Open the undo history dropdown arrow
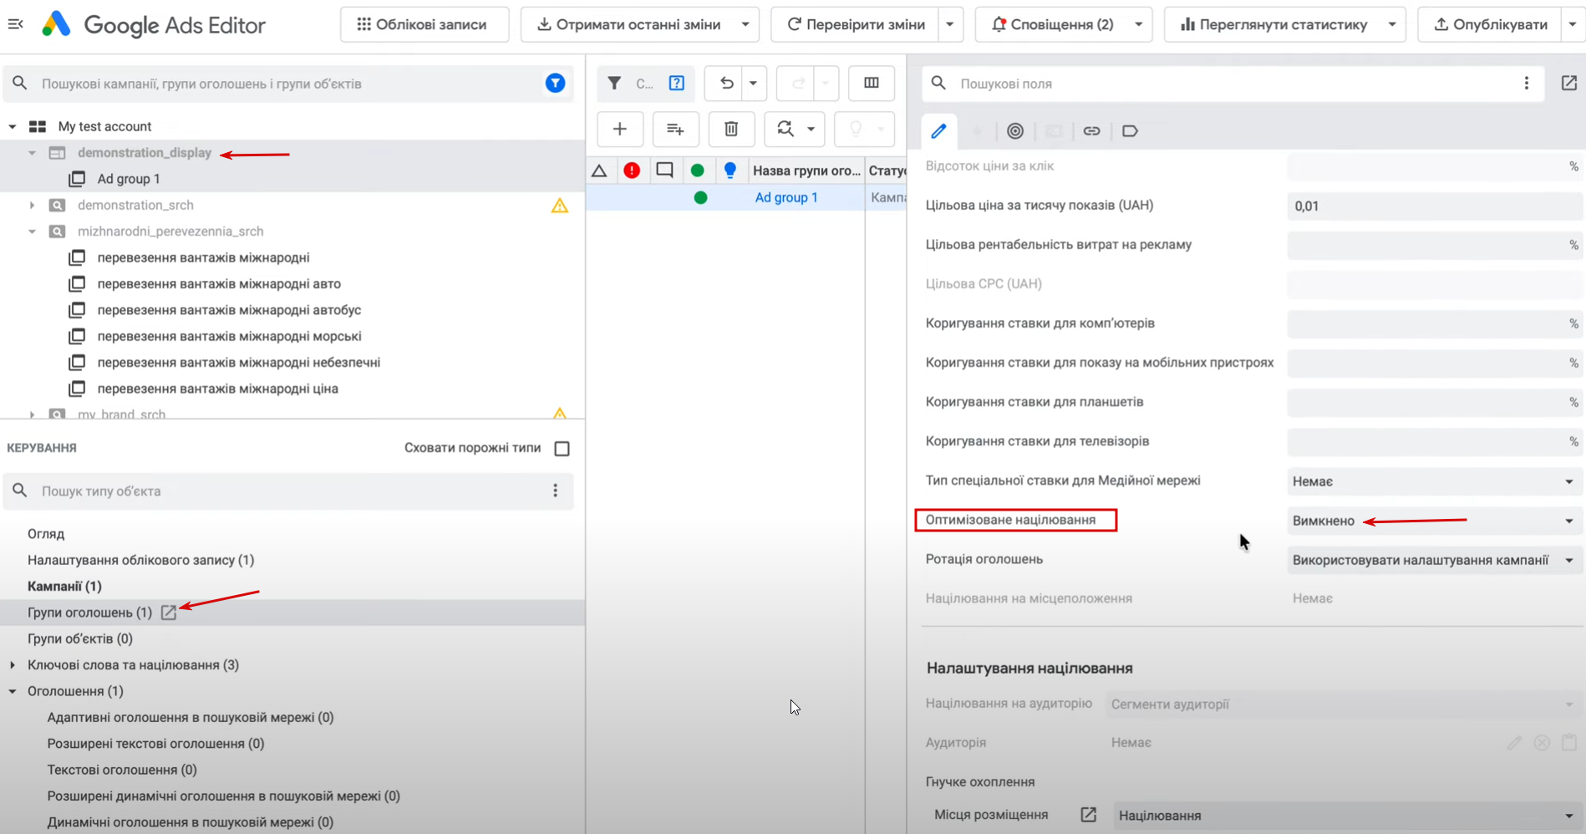Screen dimensions: 1586x834 (x=753, y=83)
